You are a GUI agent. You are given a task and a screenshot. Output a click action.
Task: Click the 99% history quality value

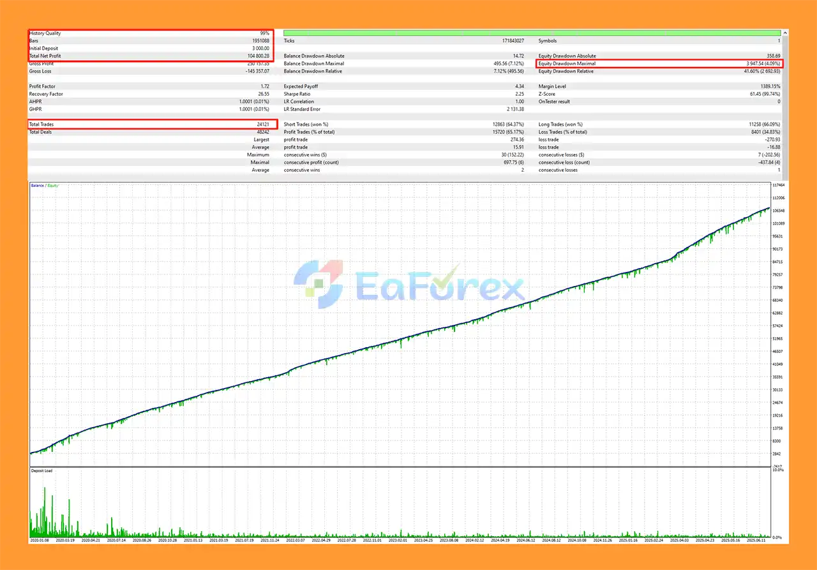[264, 33]
